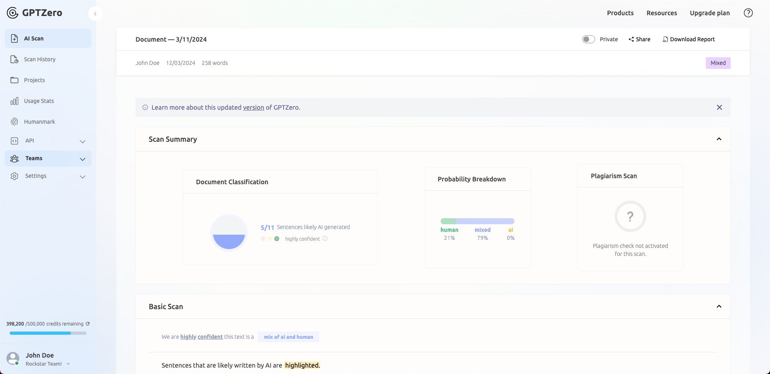Click the Plagiarism Scan heading
Viewport: 770px width, 374px height.
(614, 176)
